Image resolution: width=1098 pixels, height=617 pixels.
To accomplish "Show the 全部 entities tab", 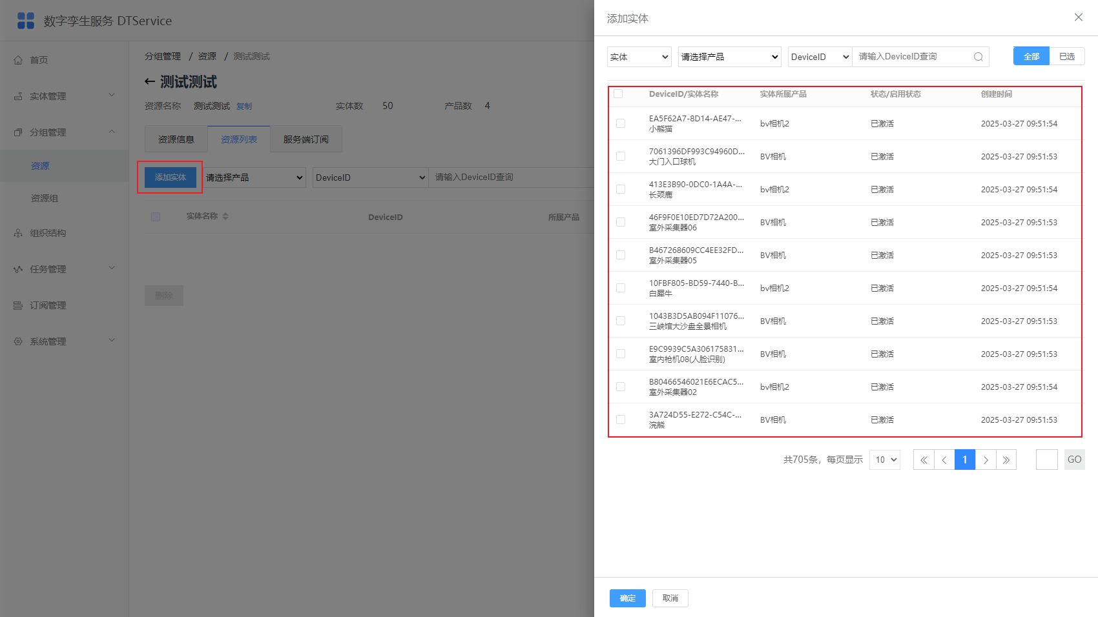I will tap(1031, 56).
